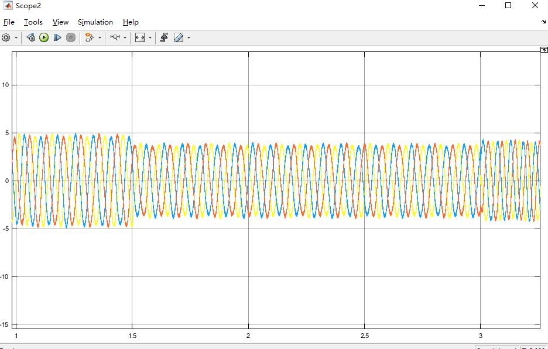Expand the configuration properties dropdown arrow
This screenshot has width=548, height=349.
16,37
